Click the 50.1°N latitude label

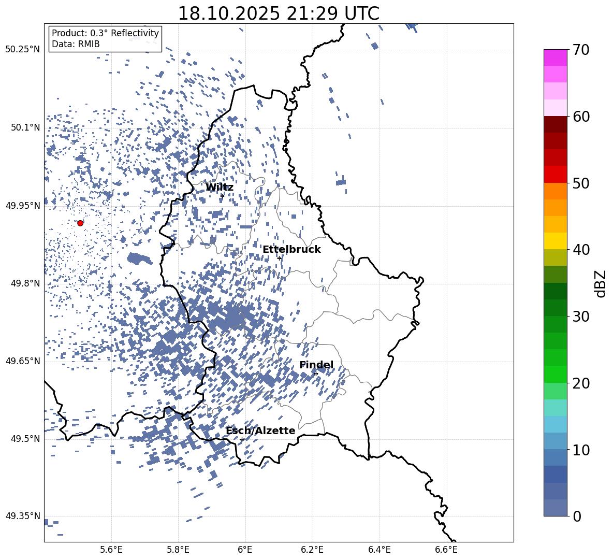click(25, 128)
